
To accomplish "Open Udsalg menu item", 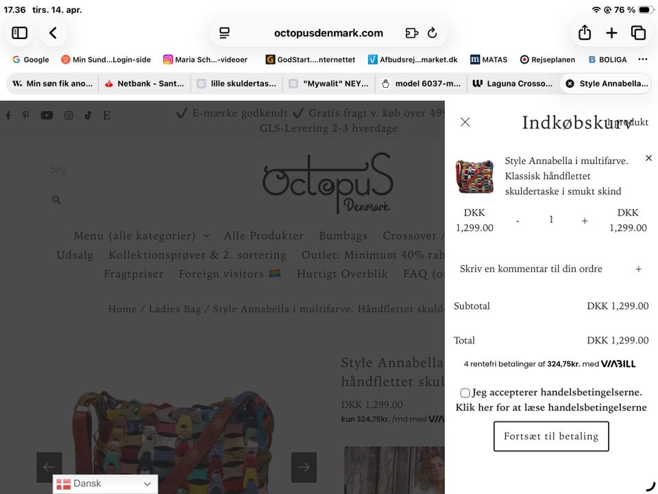I will (x=75, y=255).
